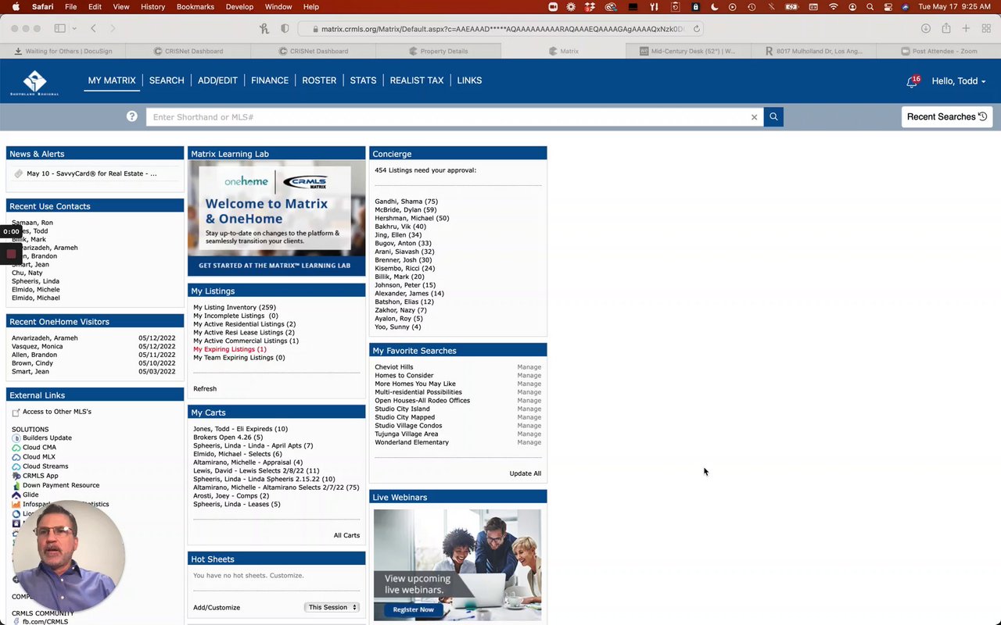The height and width of the screenshot is (625, 1001).
Task: Click the Refresh link in My Listings
Action: click(x=205, y=388)
